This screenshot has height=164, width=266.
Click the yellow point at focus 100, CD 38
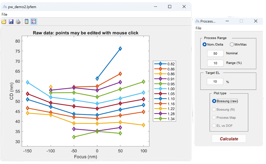pyautogui.click(x=143, y=125)
